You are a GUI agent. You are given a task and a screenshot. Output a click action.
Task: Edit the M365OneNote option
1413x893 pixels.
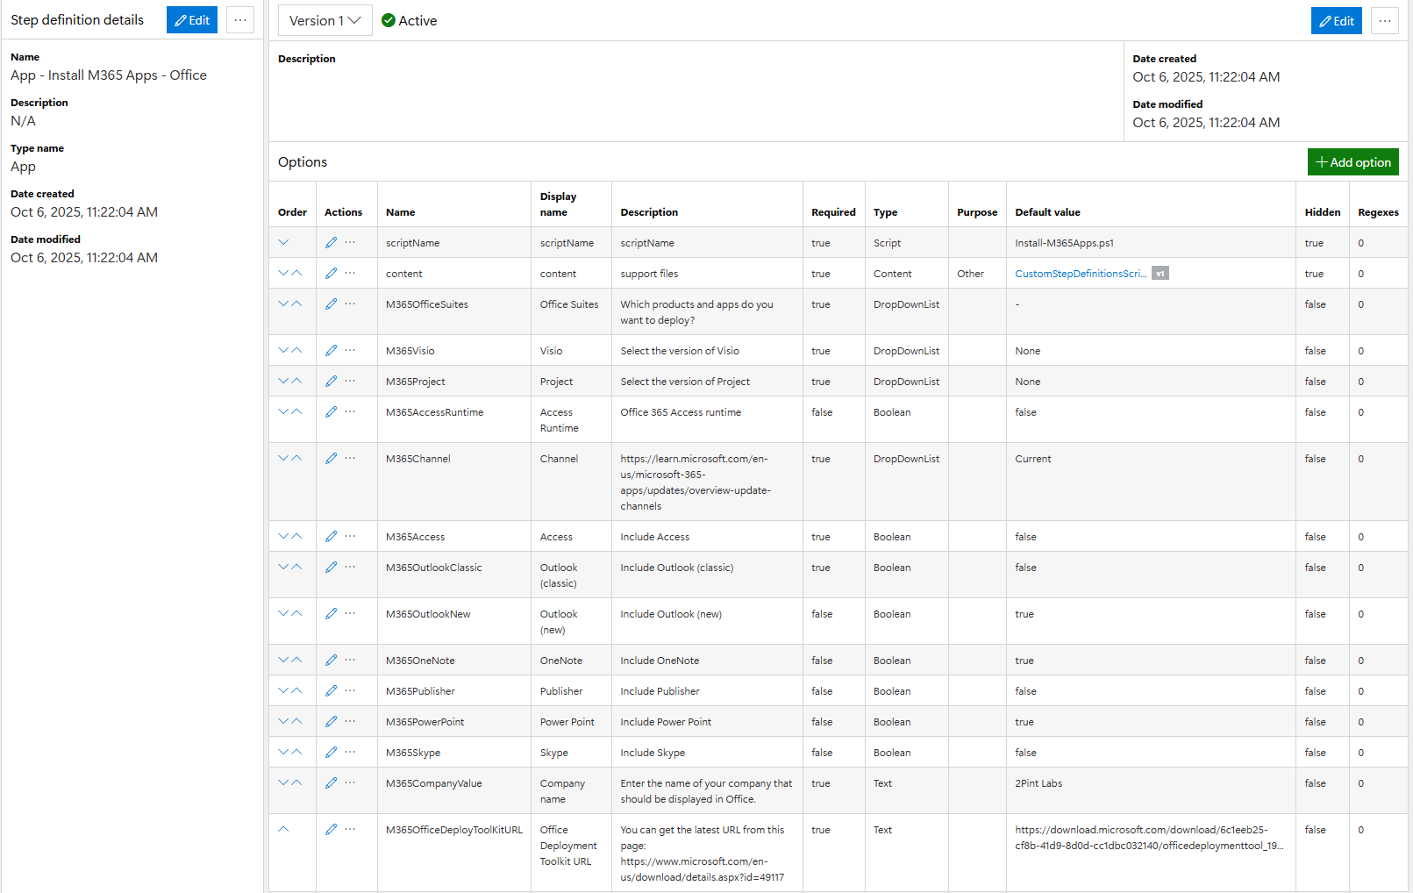pyautogui.click(x=331, y=660)
